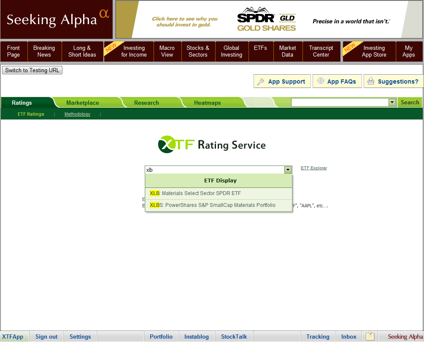Select ETF Ratings sub-tab

click(x=31, y=114)
